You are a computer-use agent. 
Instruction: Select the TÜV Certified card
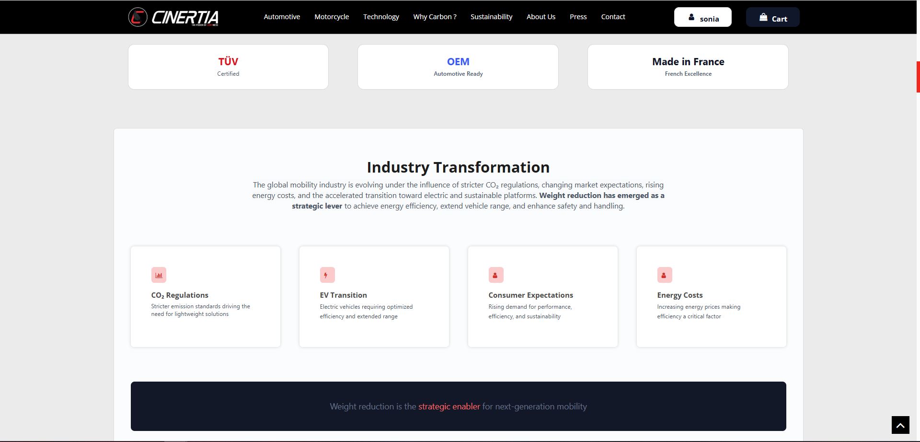(x=228, y=67)
